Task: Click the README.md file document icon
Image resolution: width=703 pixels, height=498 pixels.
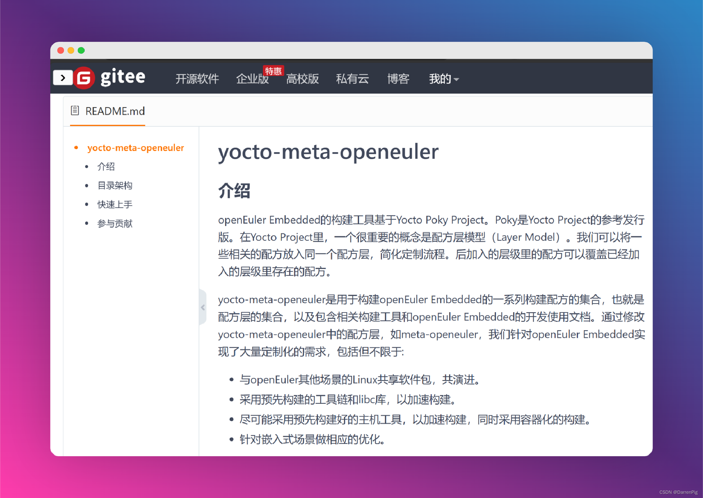Action: coord(75,111)
